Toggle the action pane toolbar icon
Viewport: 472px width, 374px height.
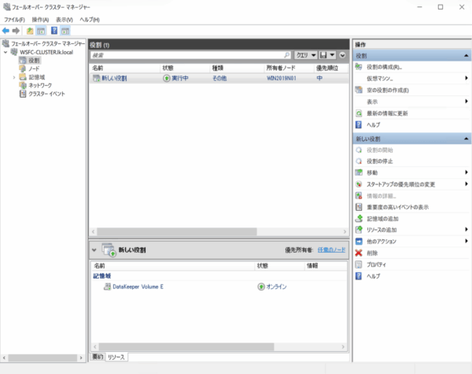click(65, 31)
